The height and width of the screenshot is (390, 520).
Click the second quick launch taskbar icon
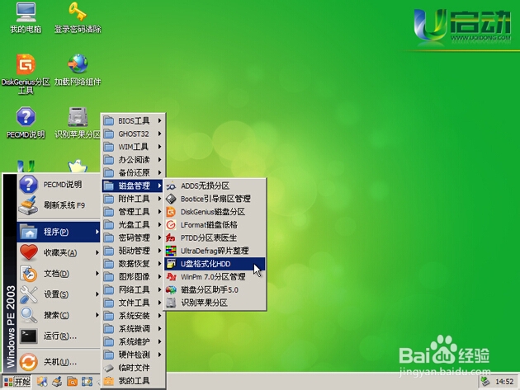[57, 382]
